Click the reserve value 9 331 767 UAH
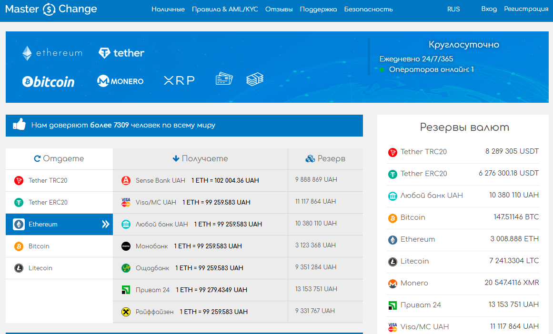 [315, 311]
